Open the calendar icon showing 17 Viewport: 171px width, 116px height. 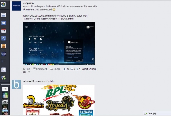pos(4,31)
